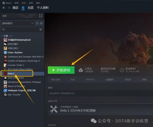Viewport: 153px width, 127px height.
Task: Click the wrench patch-notes icon
Action: click(x=54, y=109)
